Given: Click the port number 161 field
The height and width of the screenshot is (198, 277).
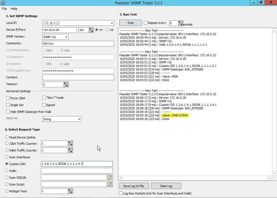Looking at the screenshot, I should point(84,30).
